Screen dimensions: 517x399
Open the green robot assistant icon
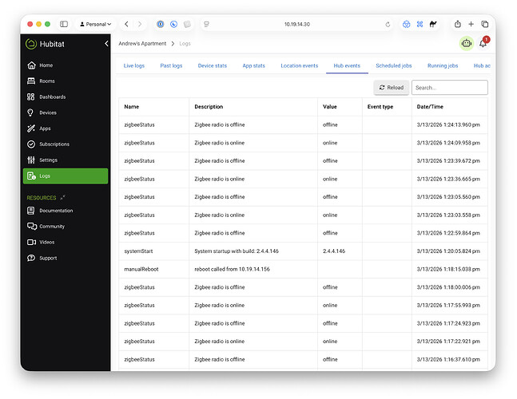coord(467,43)
